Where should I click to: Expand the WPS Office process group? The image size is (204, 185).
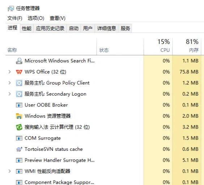9,72
